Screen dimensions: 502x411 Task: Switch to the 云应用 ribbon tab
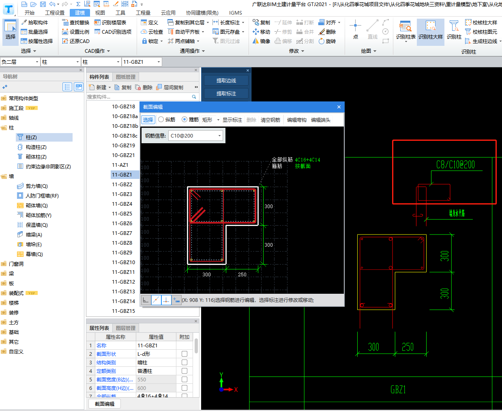tap(168, 13)
